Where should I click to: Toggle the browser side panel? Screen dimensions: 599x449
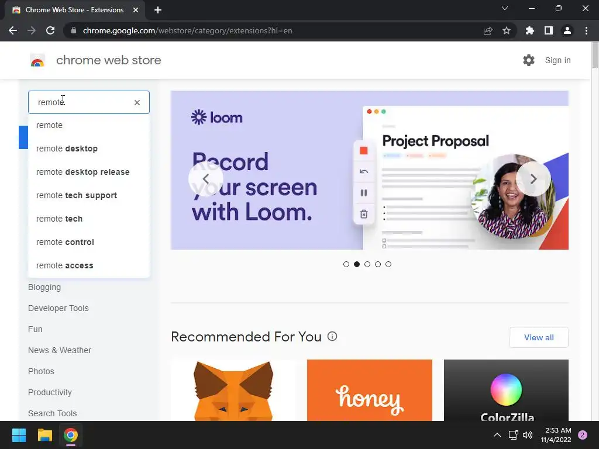coord(549,30)
